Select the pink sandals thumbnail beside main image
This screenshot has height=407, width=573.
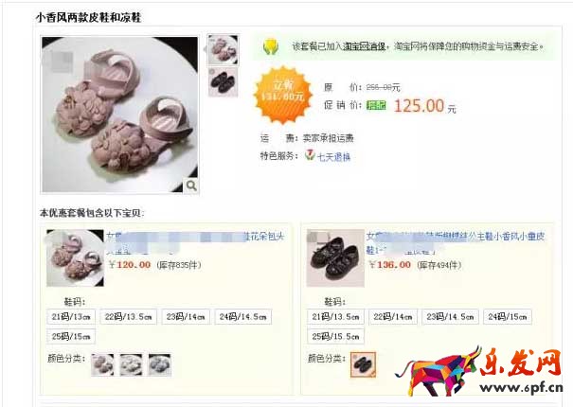[x=223, y=49]
